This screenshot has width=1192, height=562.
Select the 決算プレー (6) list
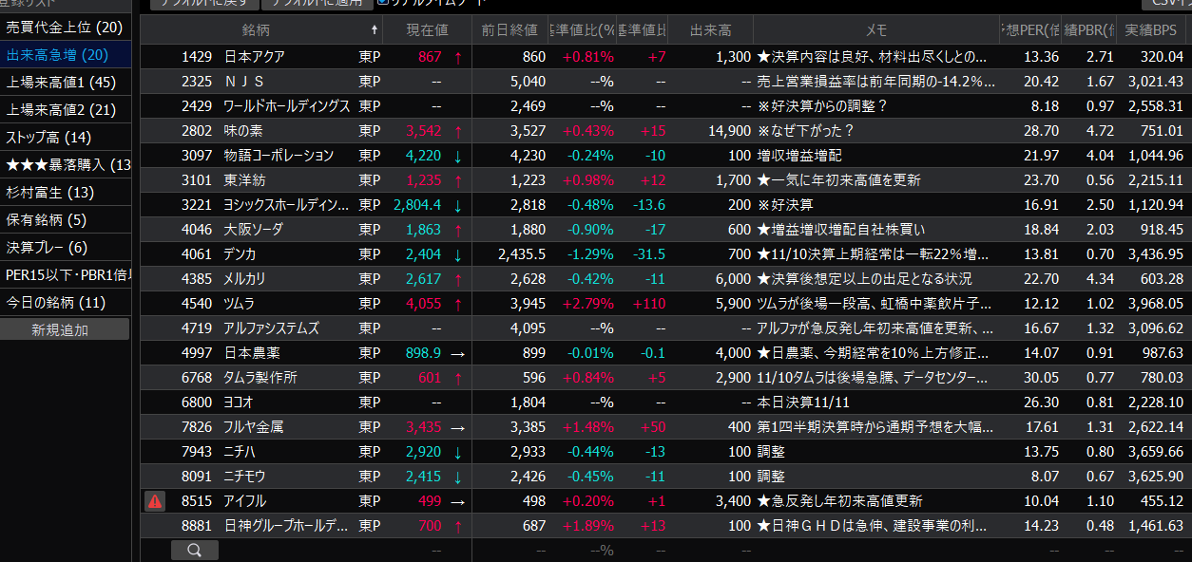65,248
